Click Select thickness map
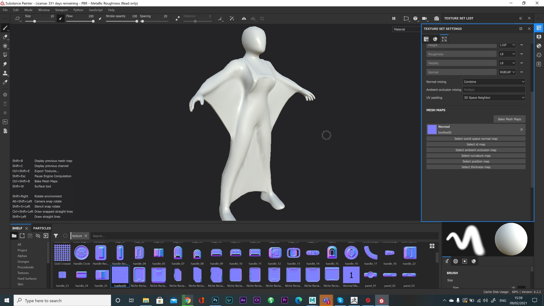 tap(476, 167)
